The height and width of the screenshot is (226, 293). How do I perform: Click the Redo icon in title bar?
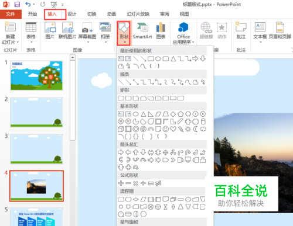click(43, 4)
